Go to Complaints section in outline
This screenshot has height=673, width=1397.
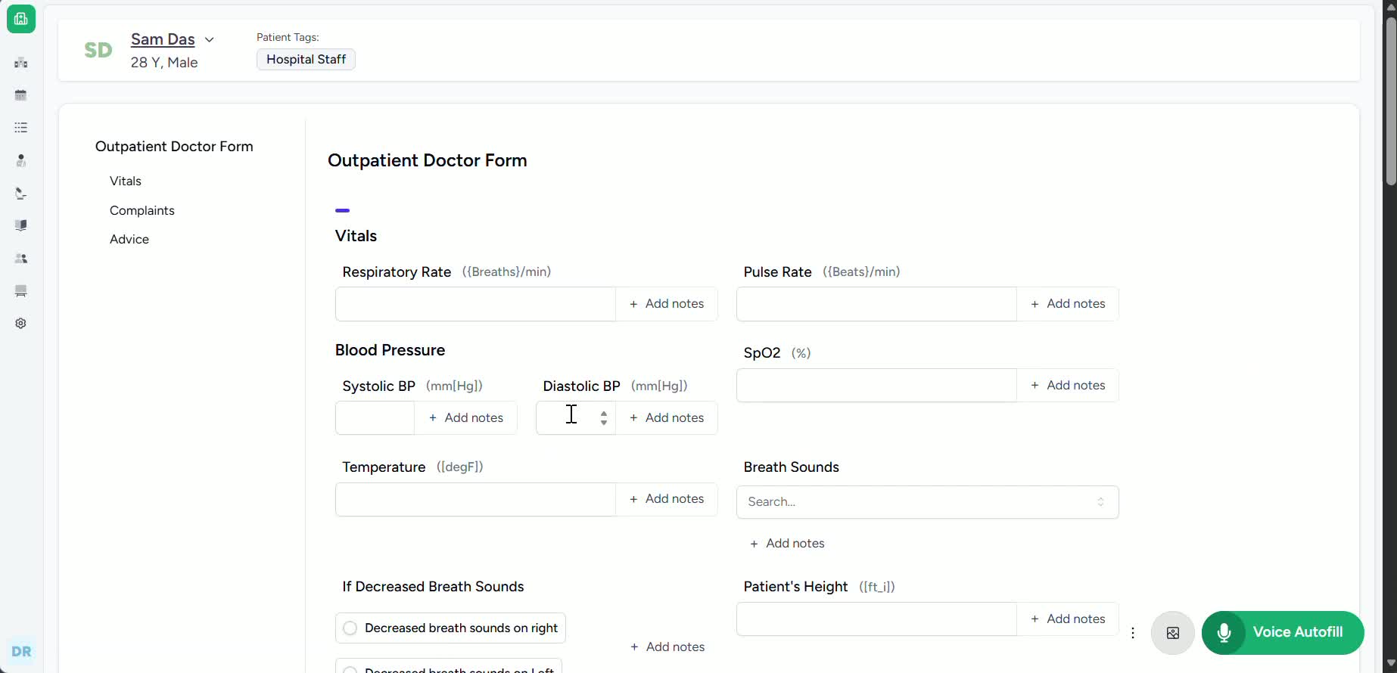point(142,211)
